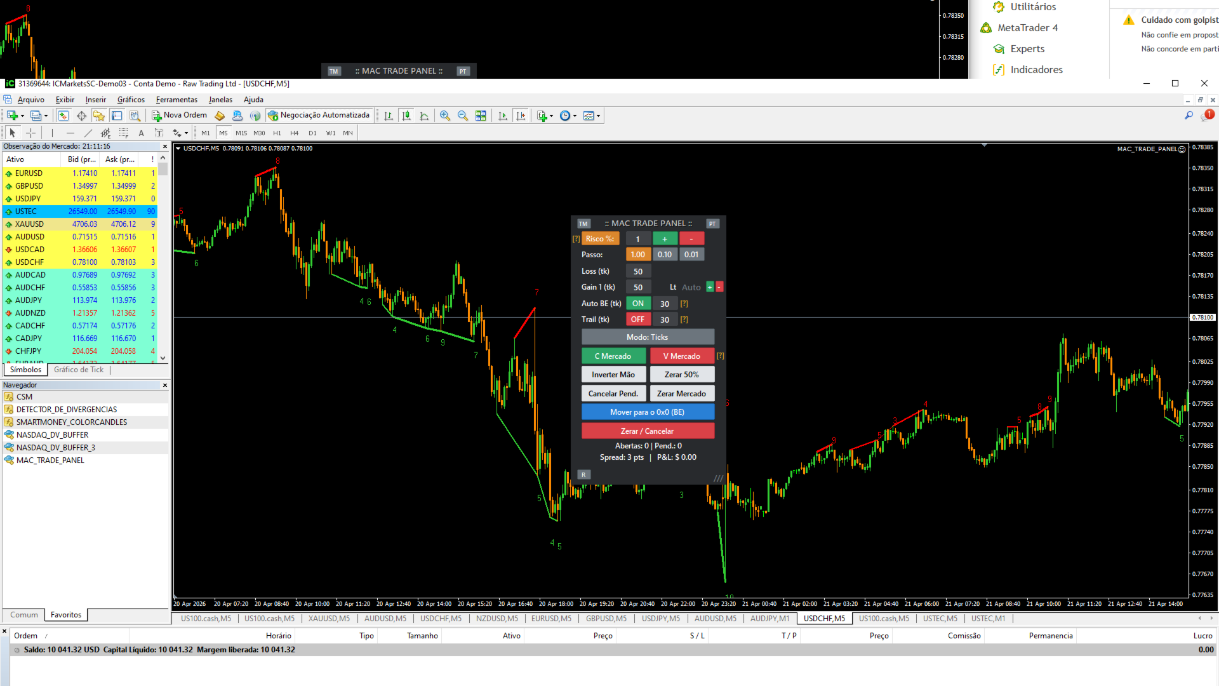Screen dimensions: 1219x686
Task: Click the orange 1.00 Passo step option
Action: (x=637, y=255)
